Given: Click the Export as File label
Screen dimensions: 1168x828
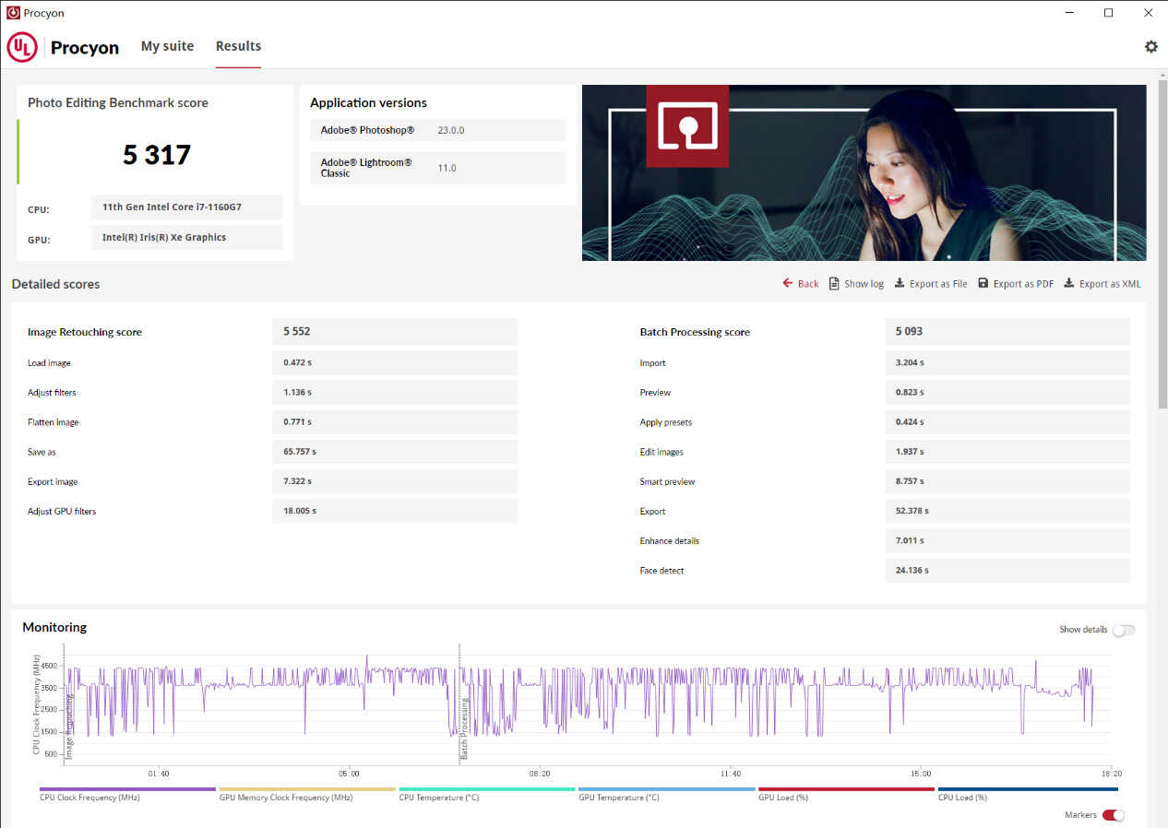Looking at the screenshot, I should point(938,284).
